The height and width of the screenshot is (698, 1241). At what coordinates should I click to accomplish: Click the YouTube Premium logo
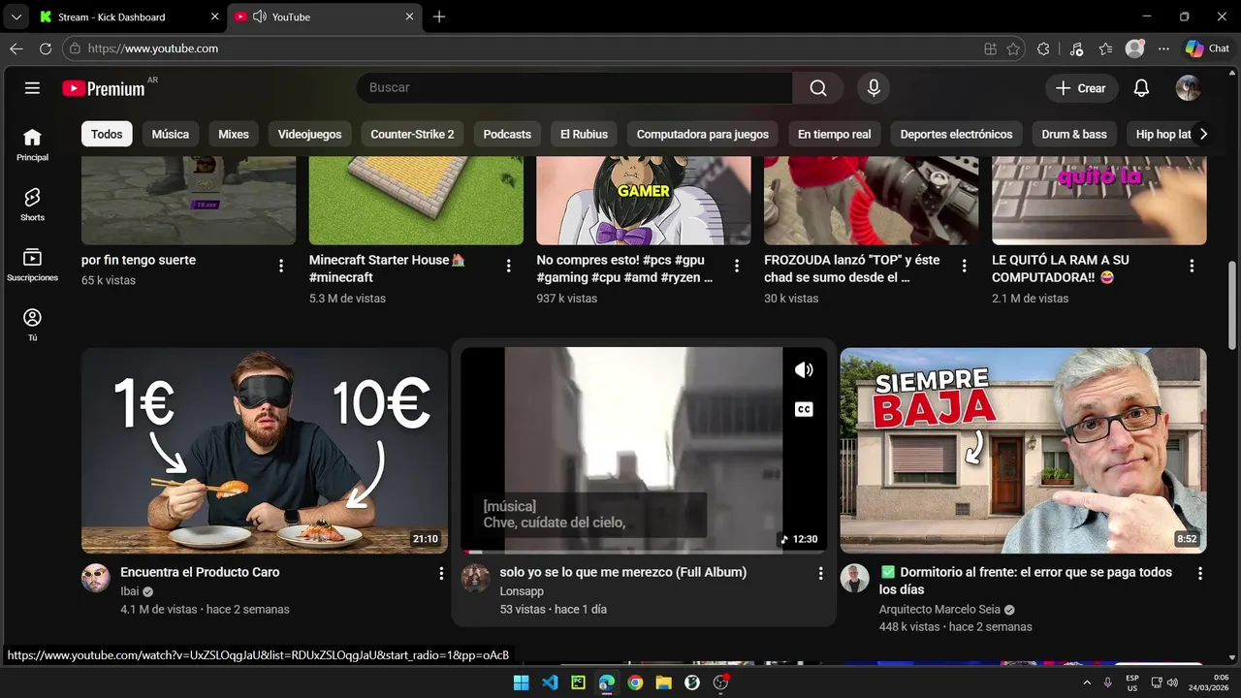click(x=104, y=88)
